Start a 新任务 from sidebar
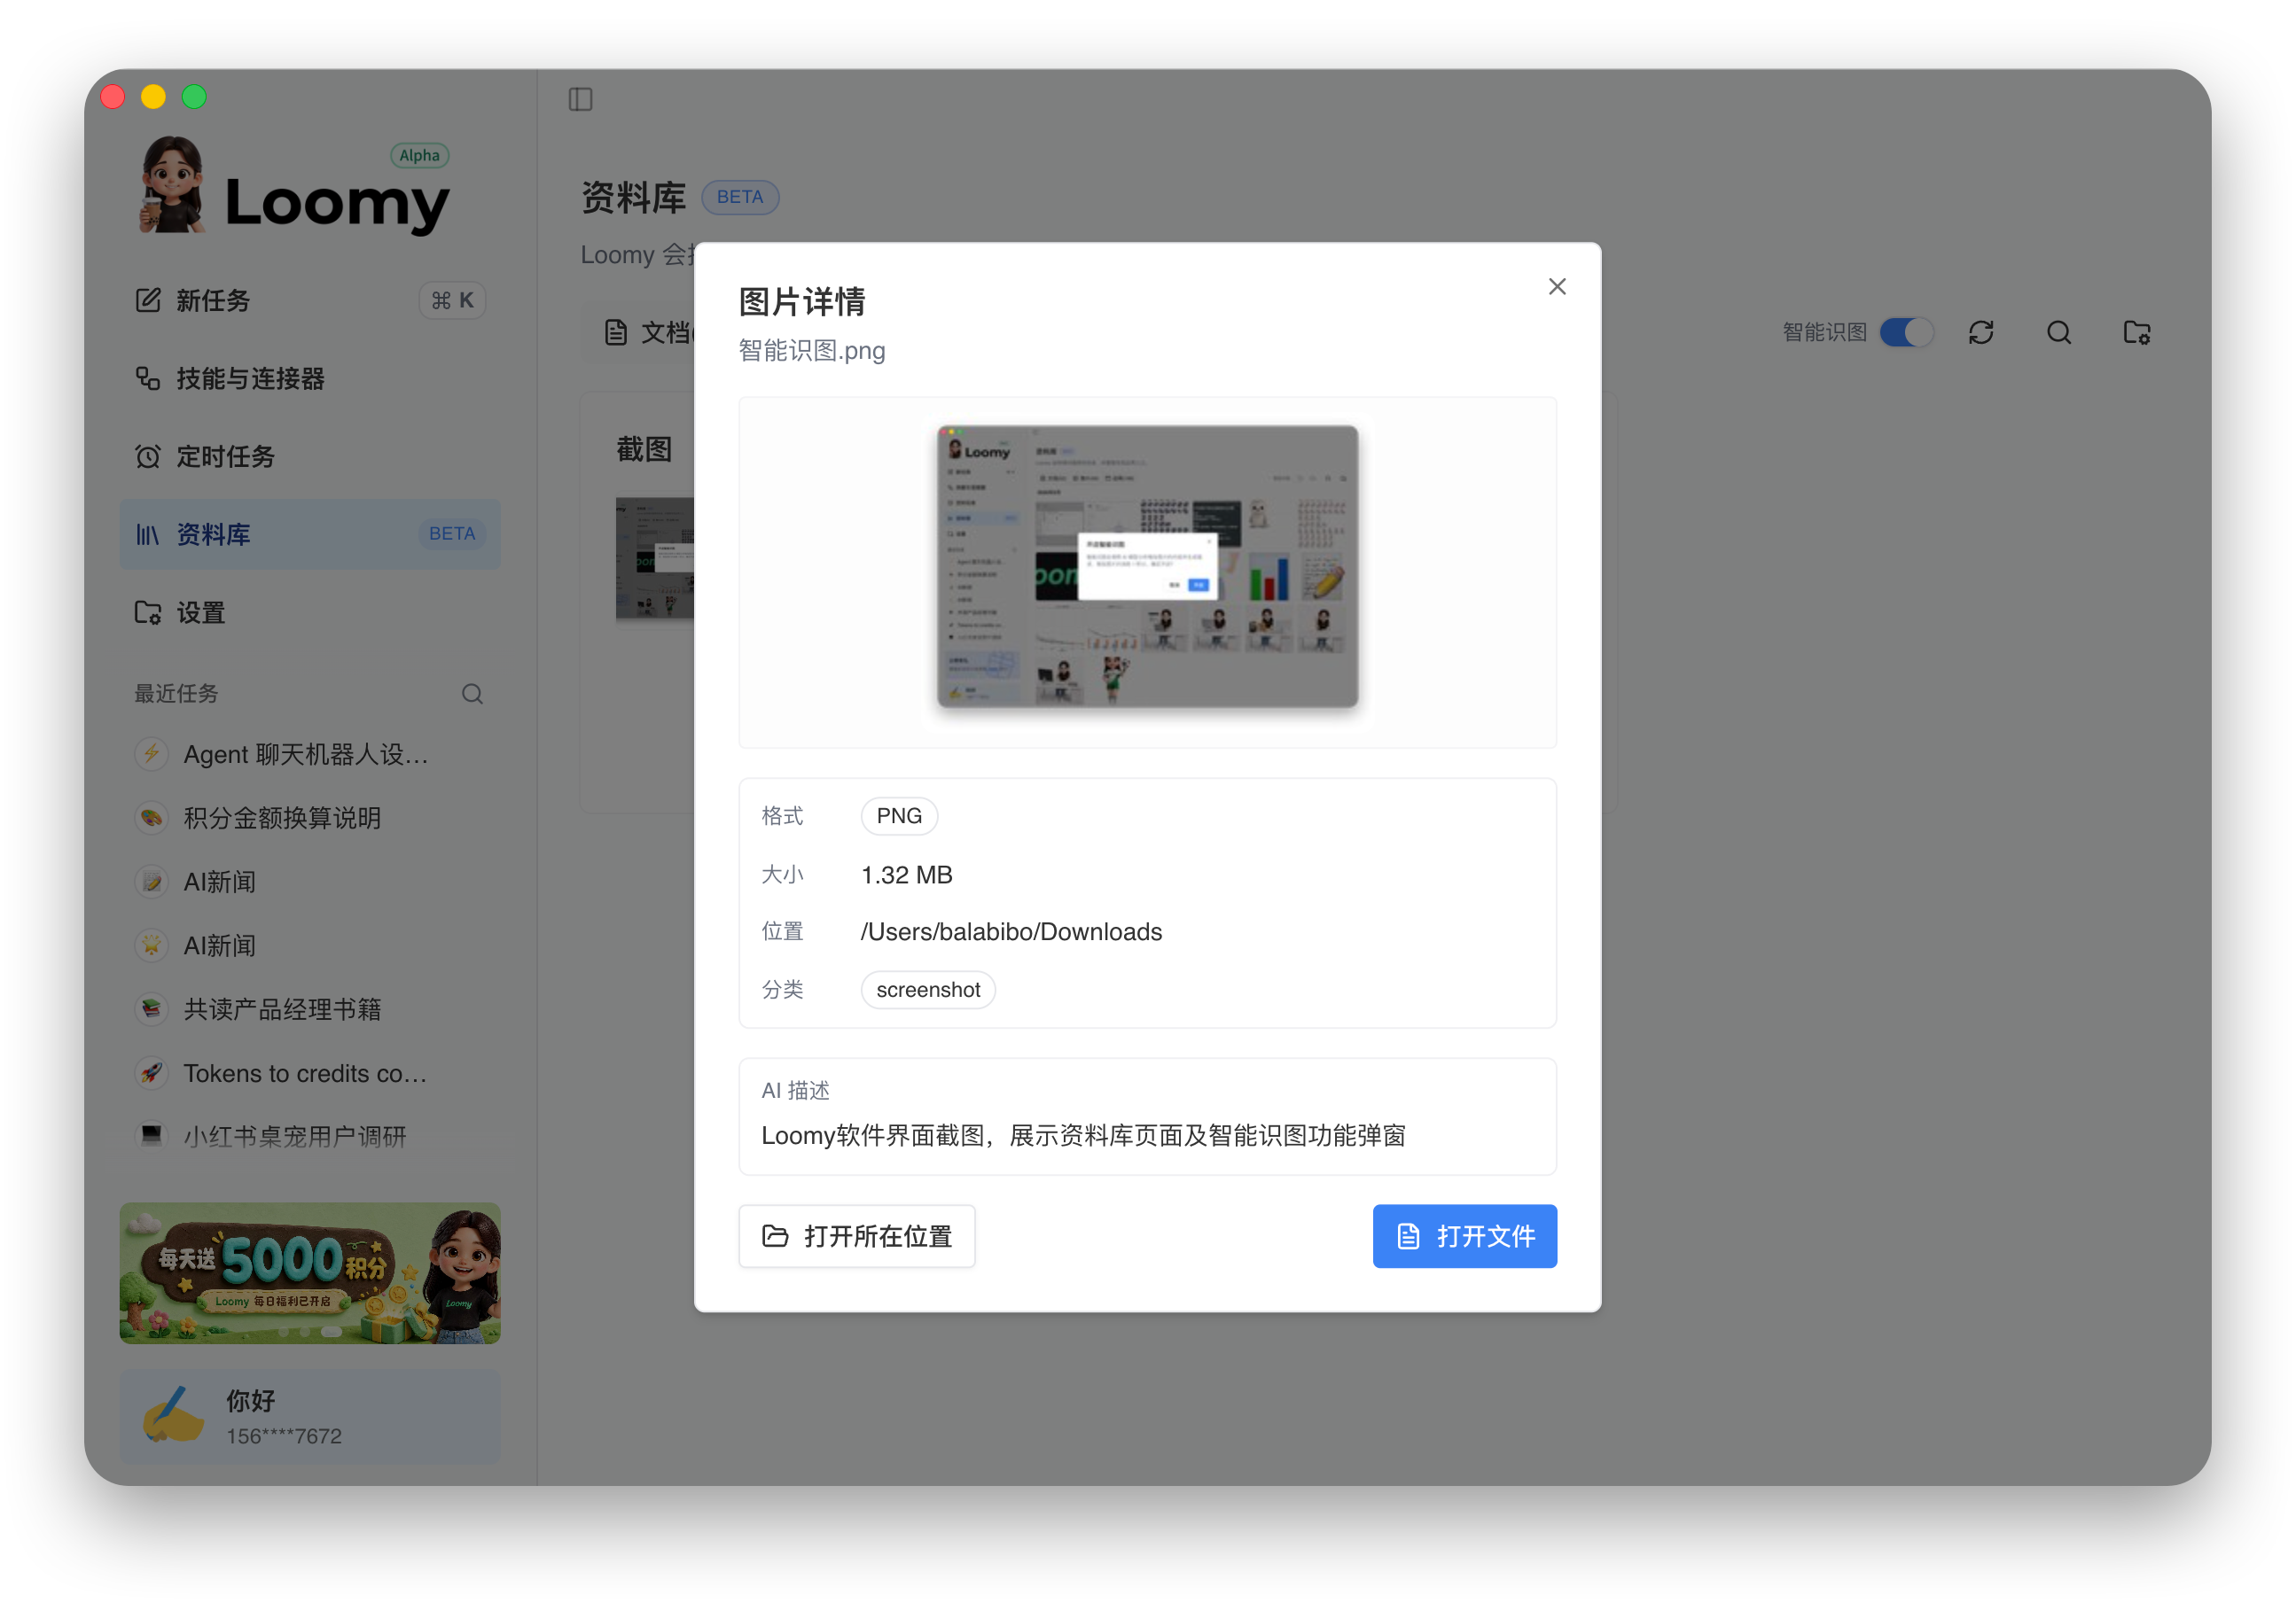The width and height of the screenshot is (2296, 1618). pyautogui.click(x=310, y=300)
